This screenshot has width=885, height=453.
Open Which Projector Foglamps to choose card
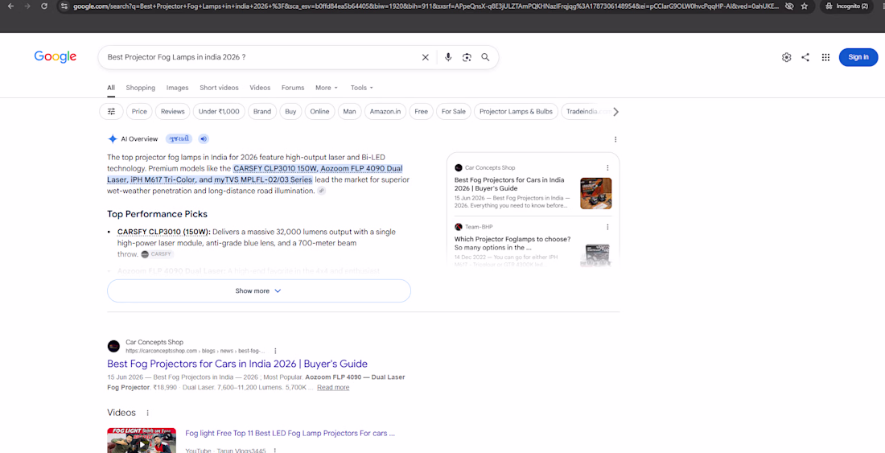point(512,243)
